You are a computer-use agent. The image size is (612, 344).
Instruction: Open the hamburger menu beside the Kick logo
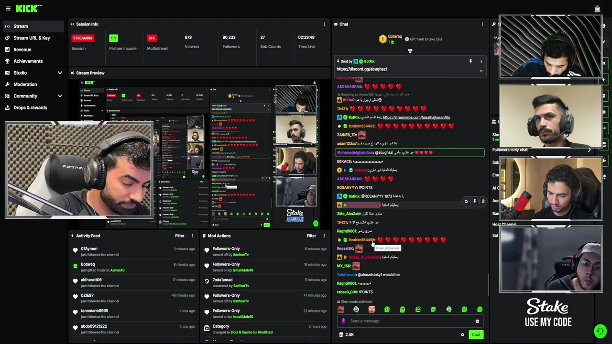coord(8,9)
